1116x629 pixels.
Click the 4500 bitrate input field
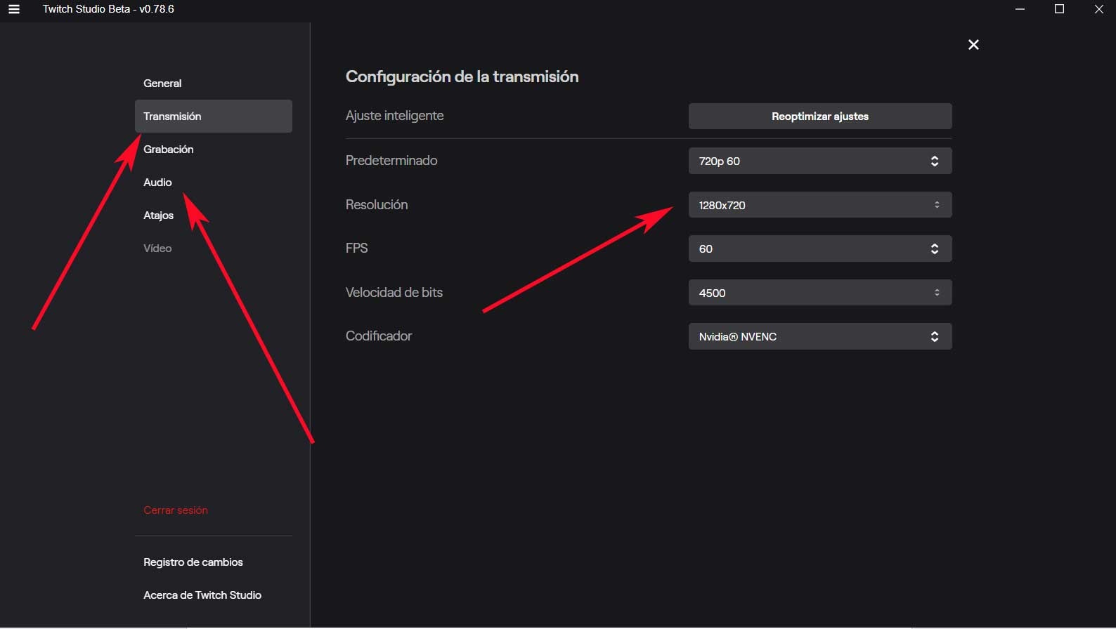801,293
